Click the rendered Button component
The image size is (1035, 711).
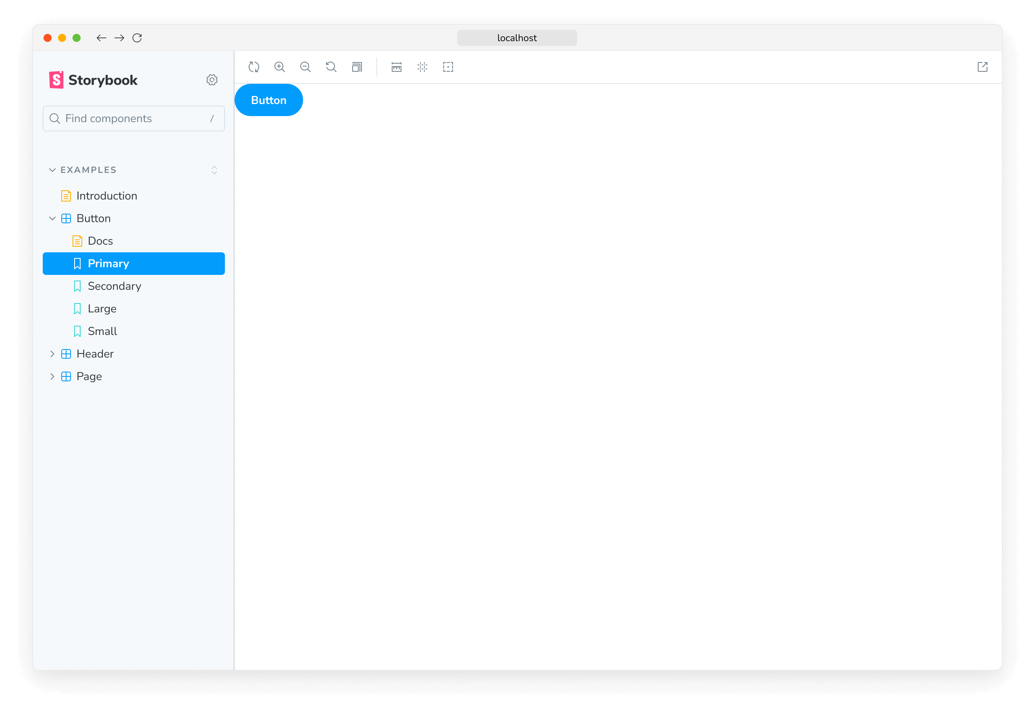(268, 100)
